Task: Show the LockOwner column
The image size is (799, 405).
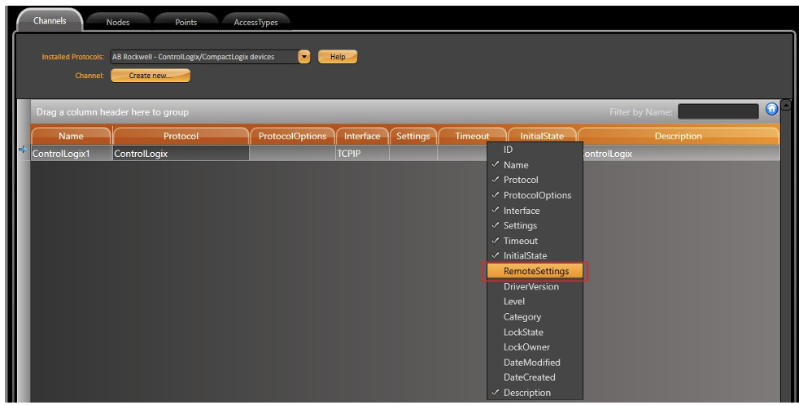Action: click(x=535, y=347)
